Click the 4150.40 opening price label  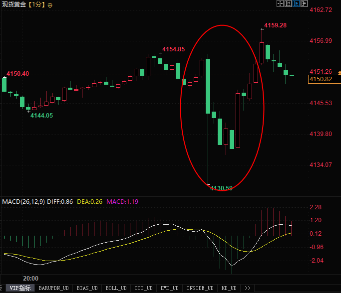click(x=18, y=74)
